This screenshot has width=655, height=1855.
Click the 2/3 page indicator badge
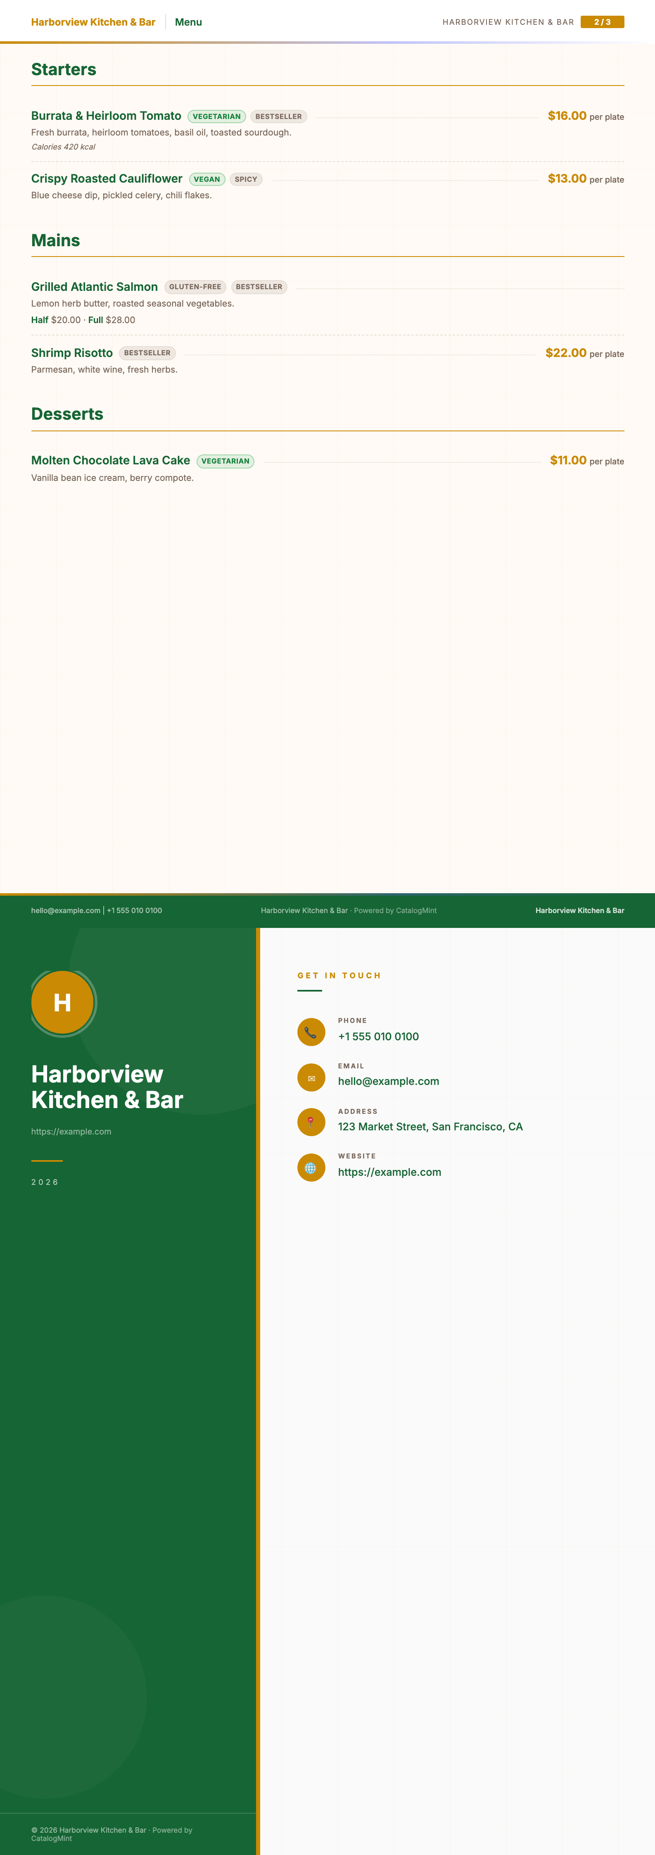(x=602, y=22)
